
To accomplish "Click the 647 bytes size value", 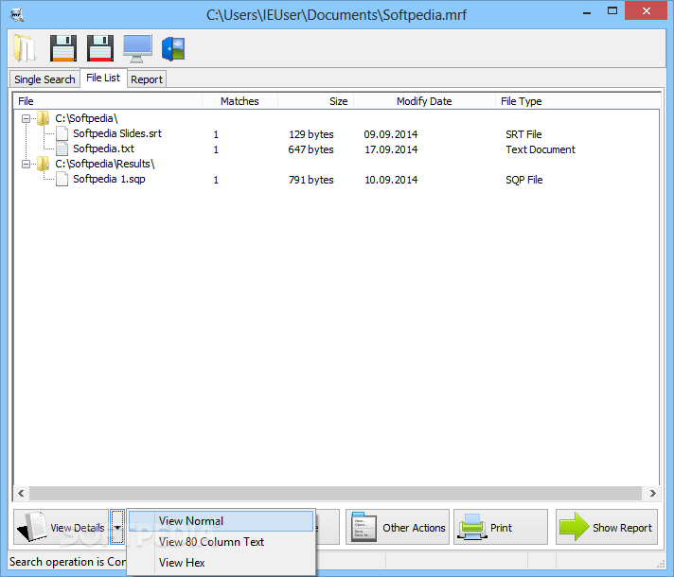I will click(310, 149).
